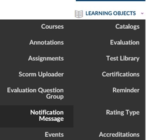Select the Reminder menu entry
146x140 pixels.
(126, 90)
